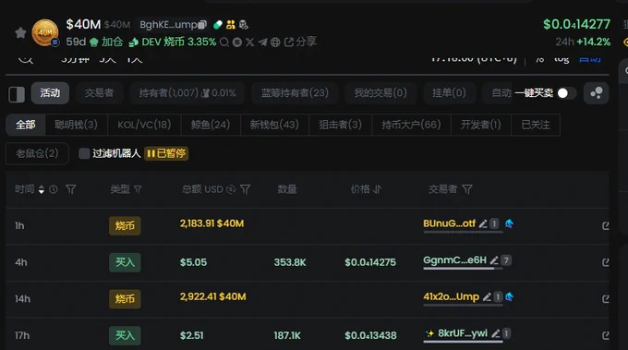This screenshot has width=628, height=350.
Task: Edit remark for trader BUnuG...otf
Action: point(483,223)
